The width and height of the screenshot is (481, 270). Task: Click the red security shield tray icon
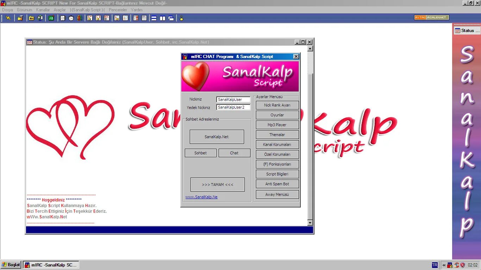(463, 265)
